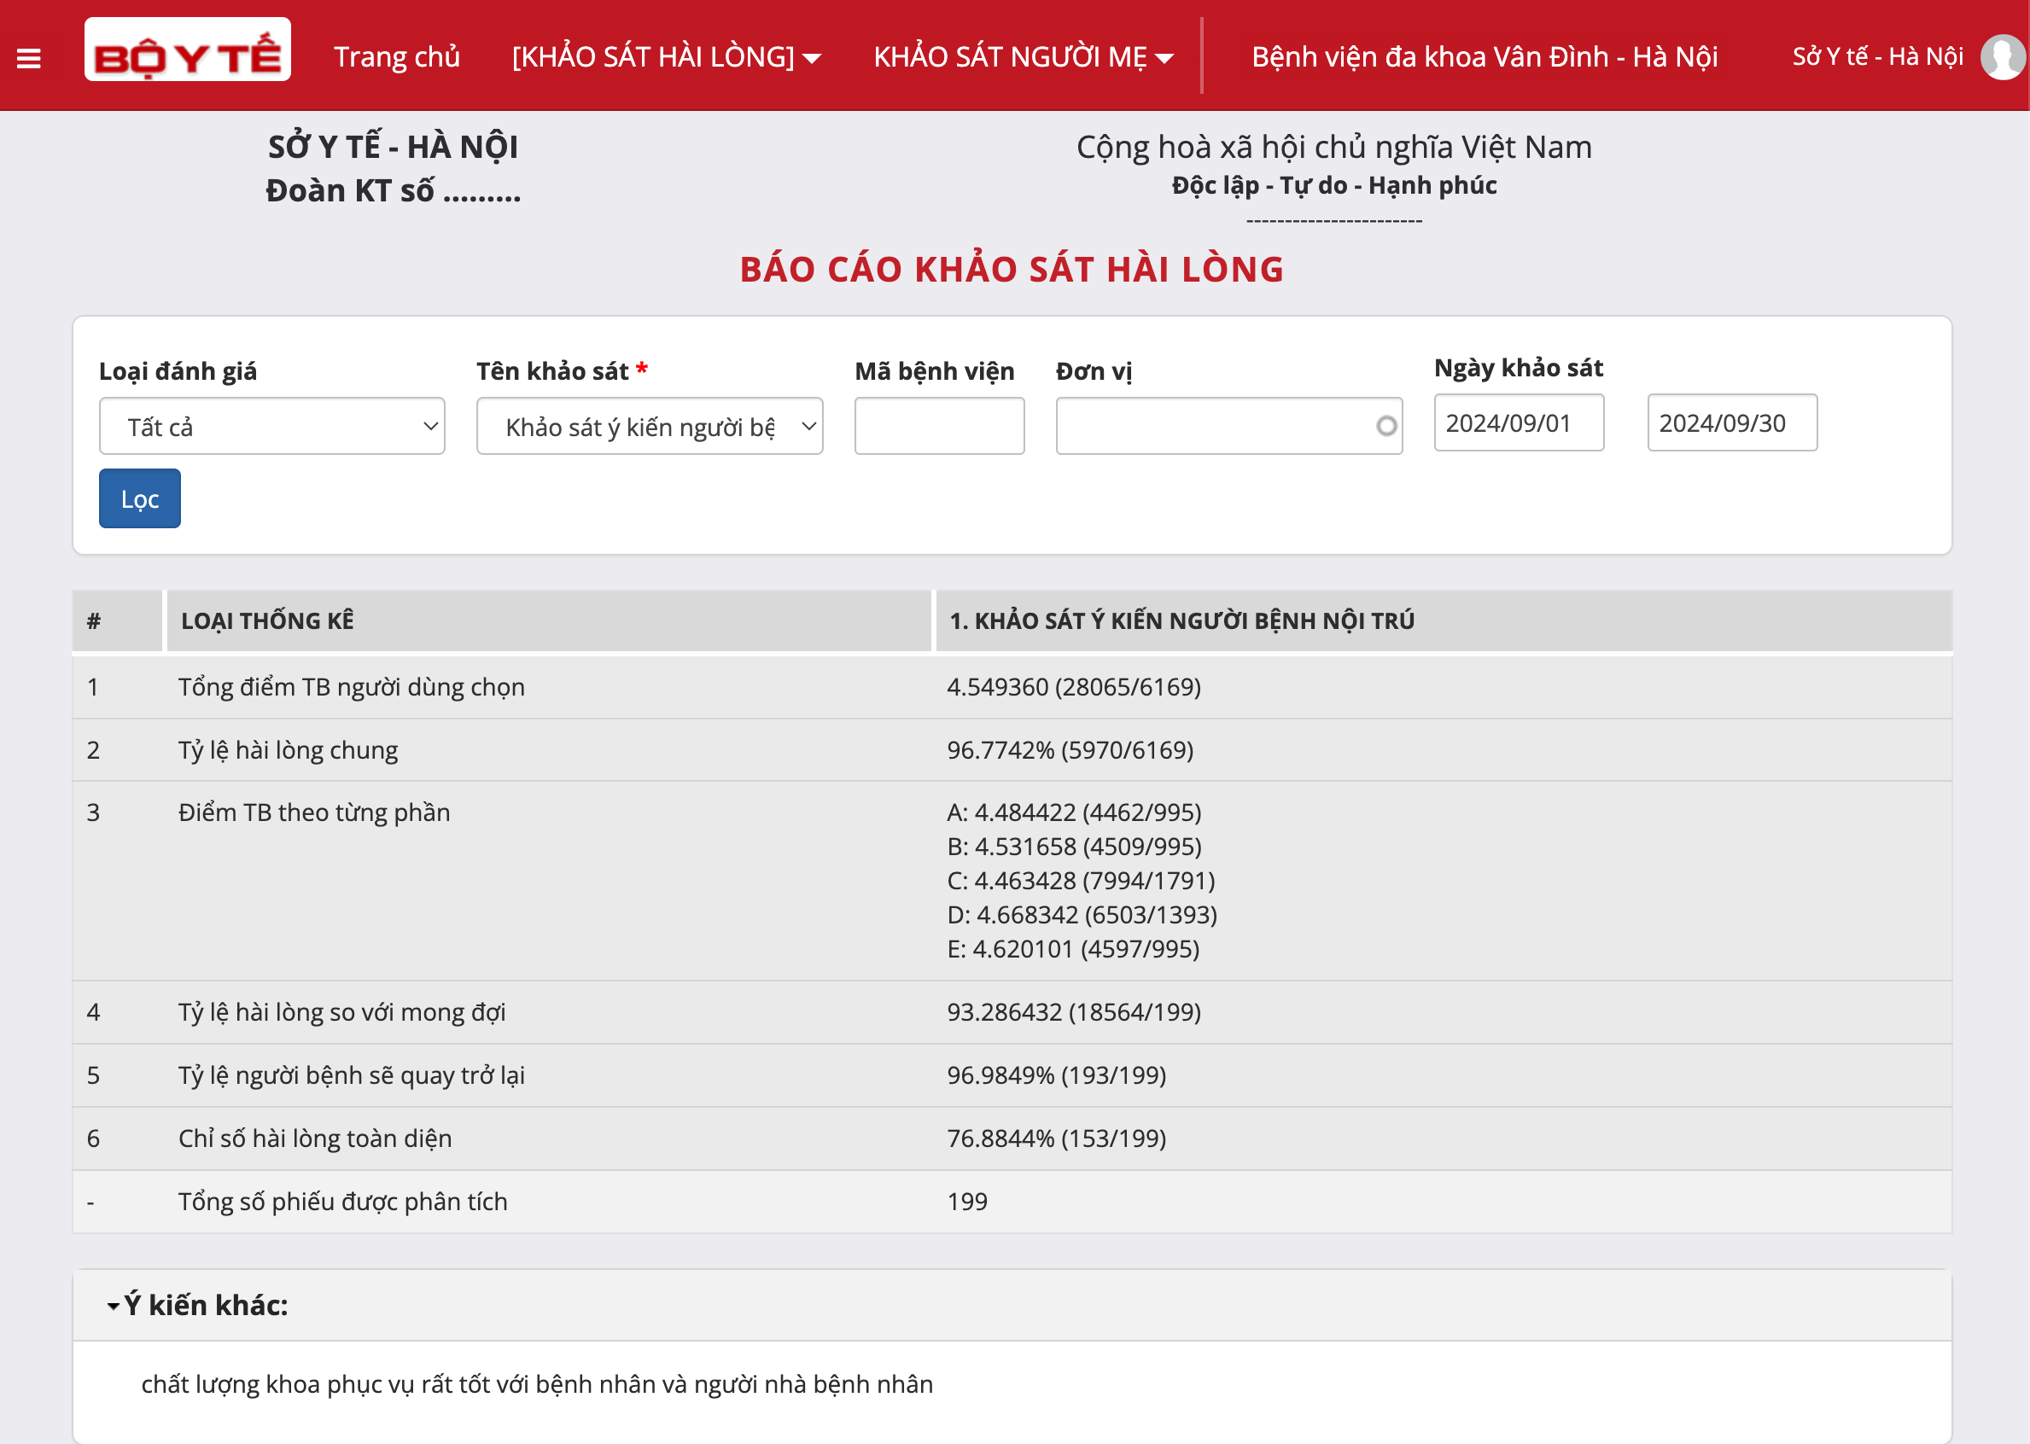Open the KHẢO SÁT HÀI LÒNG dropdown menu
Screen dimensions: 2030x1444
665,57
